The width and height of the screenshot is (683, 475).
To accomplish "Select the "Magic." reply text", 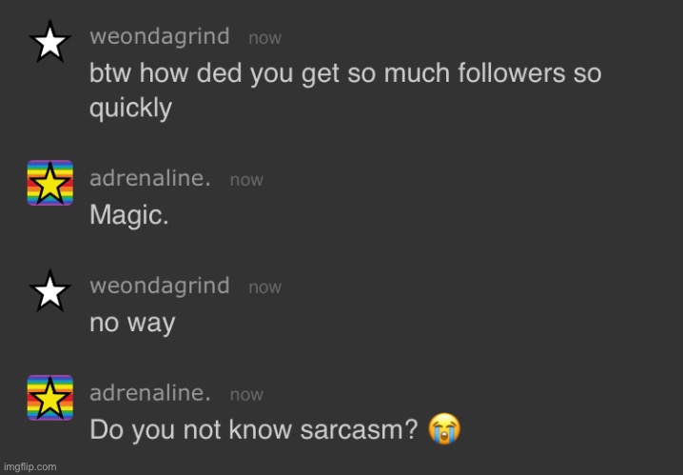I will [128, 215].
